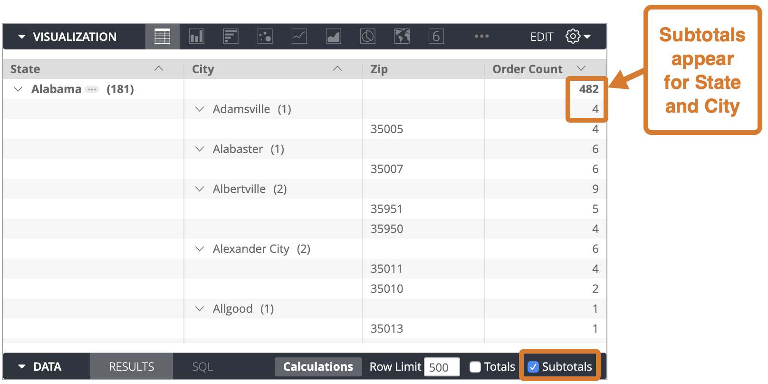Switch to column chart visualization
The image size is (768, 384).
196,37
